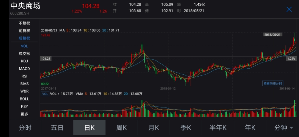Switch to 日K chart tab
Viewport: 299px width, 137px height.
90,128
